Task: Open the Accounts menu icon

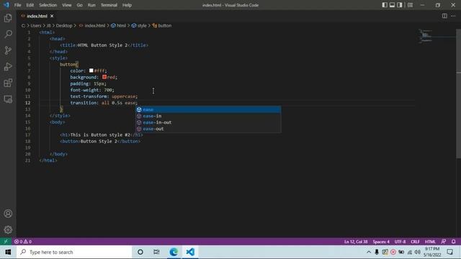Action: [8, 214]
